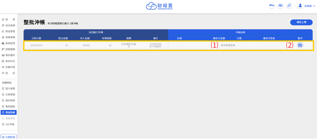Screen dimensions: 317x139
Task: Select 資金管理 from the sidebar
Action: click(x=8, y=31)
